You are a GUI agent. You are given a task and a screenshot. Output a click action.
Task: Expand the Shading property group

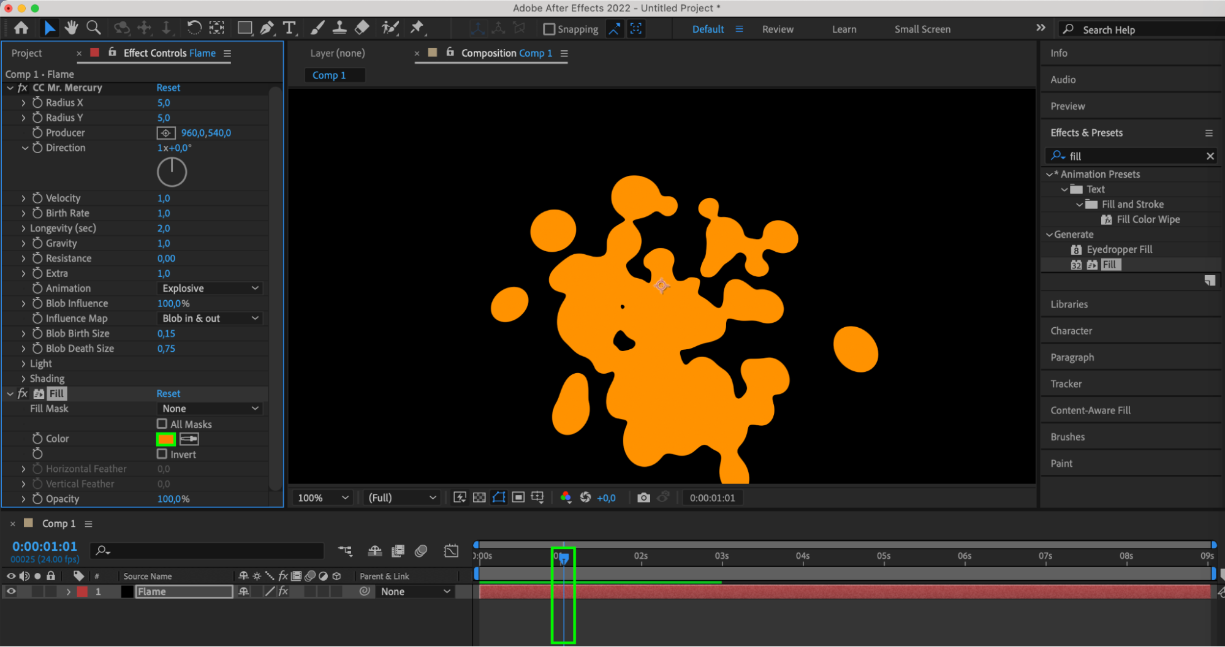pyautogui.click(x=24, y=379)
